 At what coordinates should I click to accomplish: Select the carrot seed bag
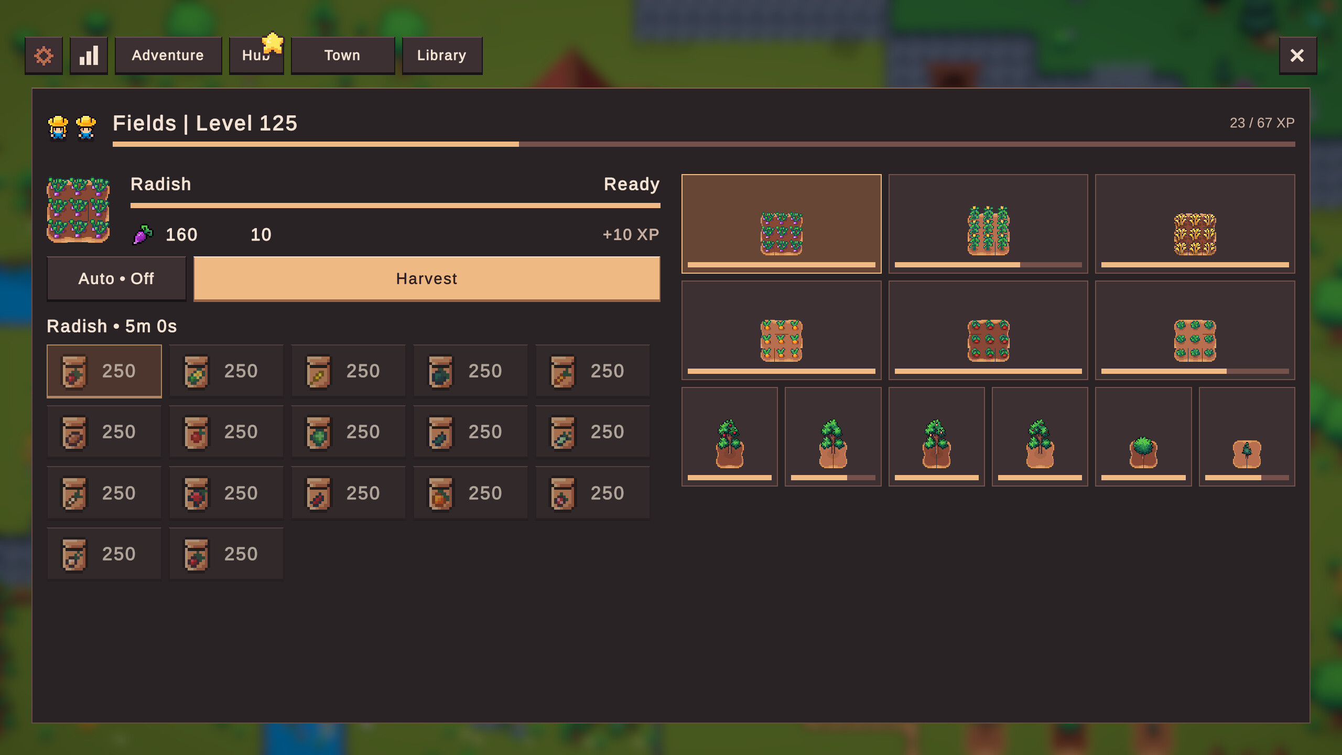point(592,371)
